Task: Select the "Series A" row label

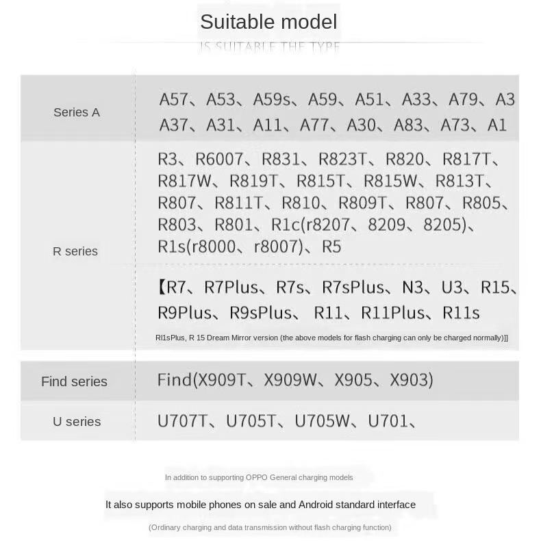Action: [77, 112]
